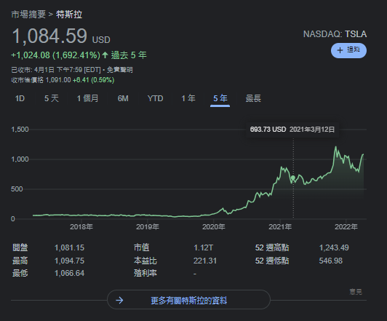Click the 2021年 axis label
The image size is (387, 321).
280,226
